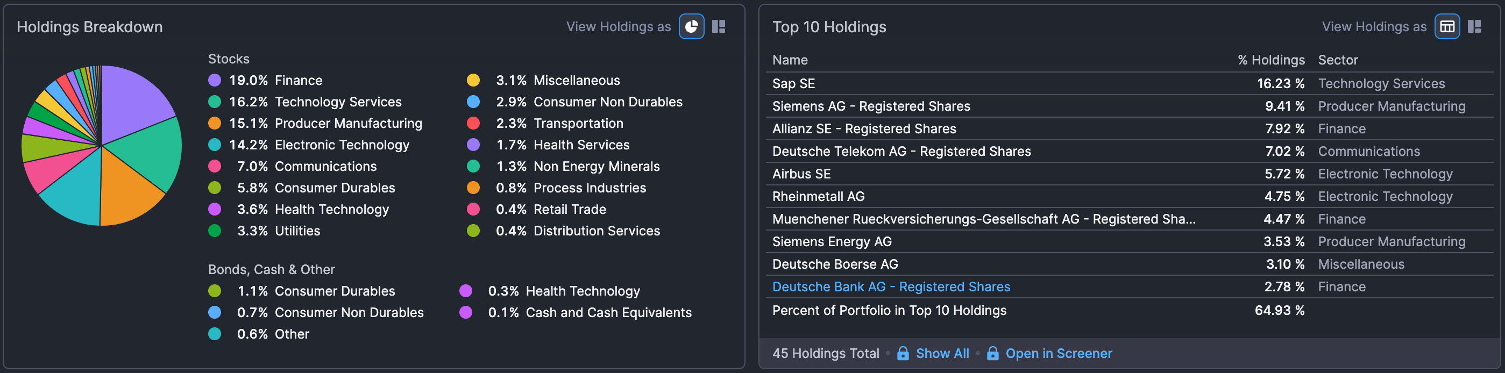Viewport: 1505px width, 373px height.
Task: Click the Communications pink legend dot
Action: 215,167
